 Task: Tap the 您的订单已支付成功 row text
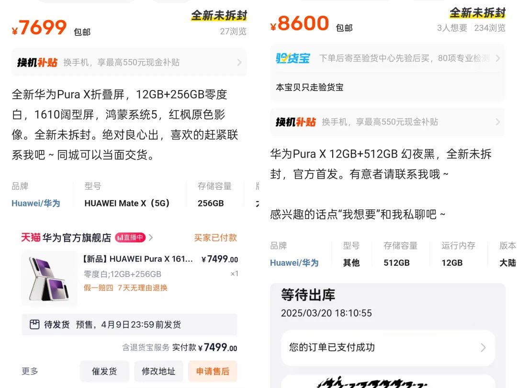(332, 347)
